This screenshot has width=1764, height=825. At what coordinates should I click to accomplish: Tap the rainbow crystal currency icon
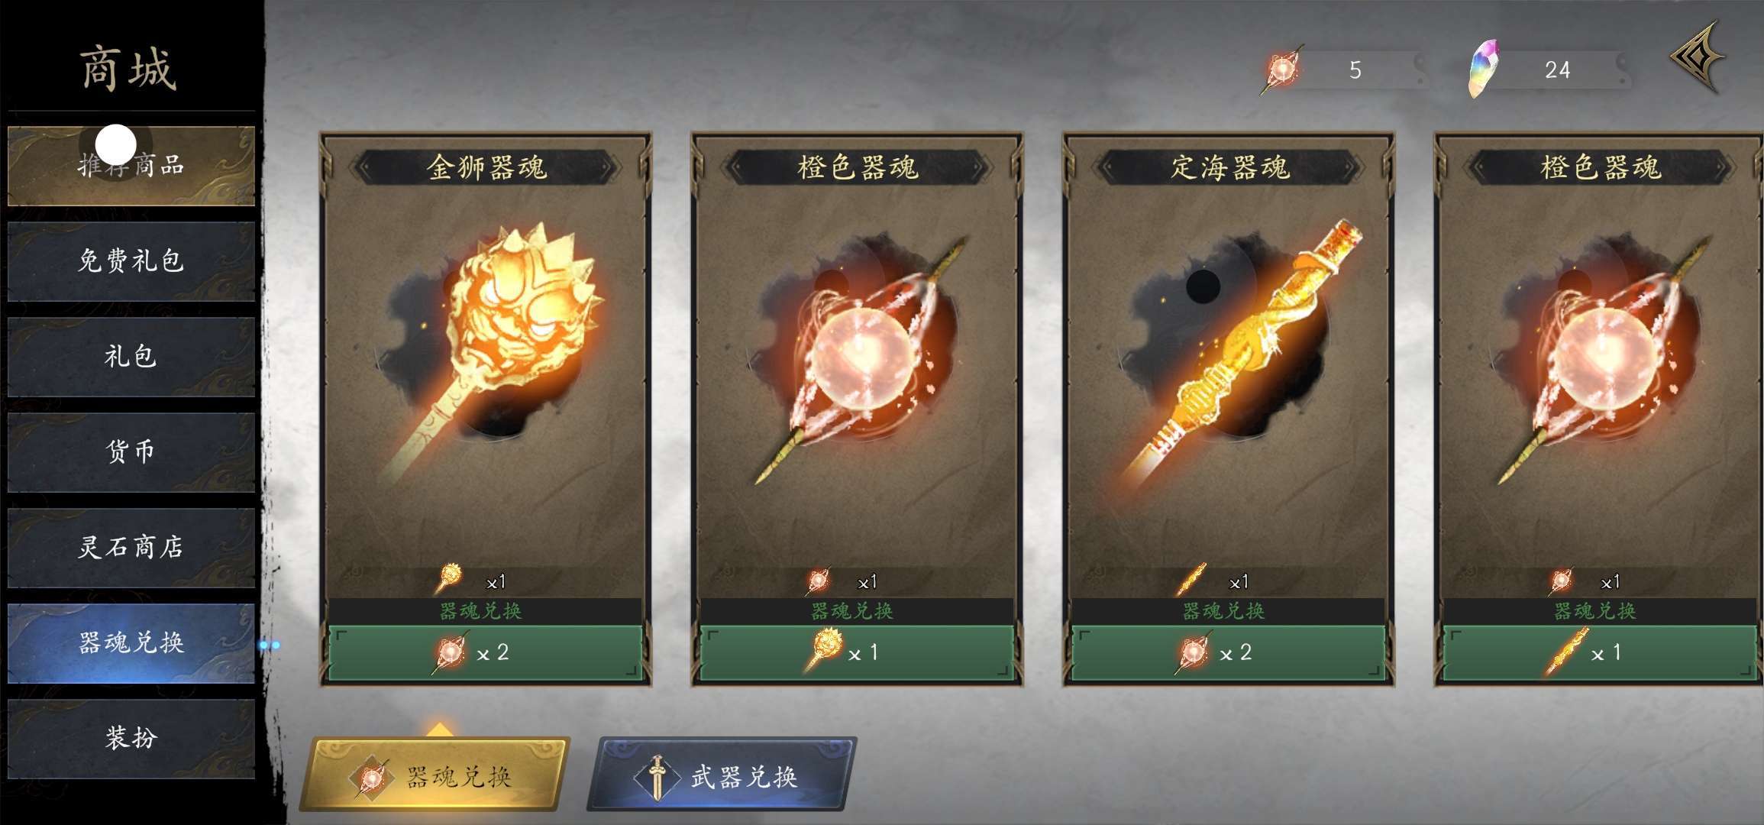click(1484, 69)
